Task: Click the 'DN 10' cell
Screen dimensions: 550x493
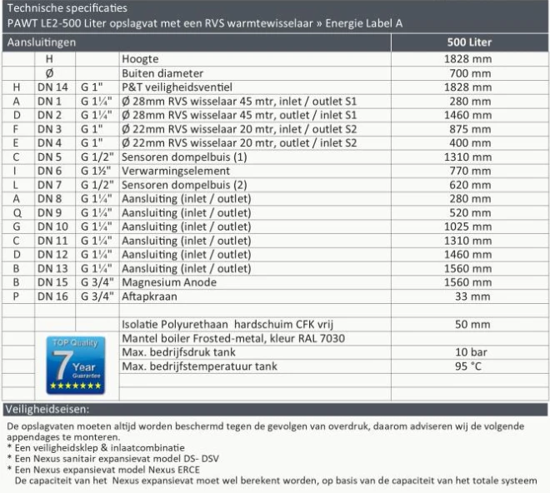Action: click(52, 227)
